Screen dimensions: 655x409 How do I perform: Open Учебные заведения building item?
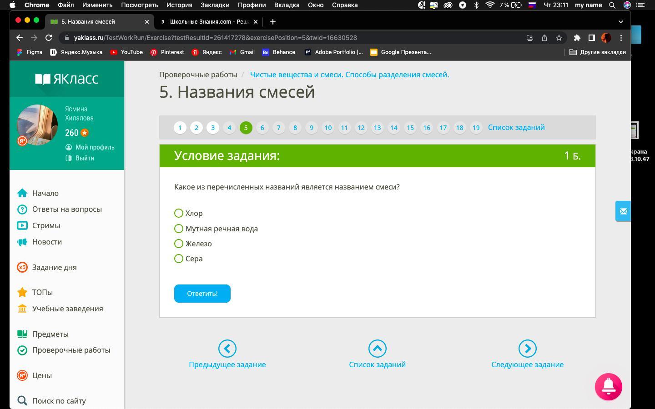[60, 309]
